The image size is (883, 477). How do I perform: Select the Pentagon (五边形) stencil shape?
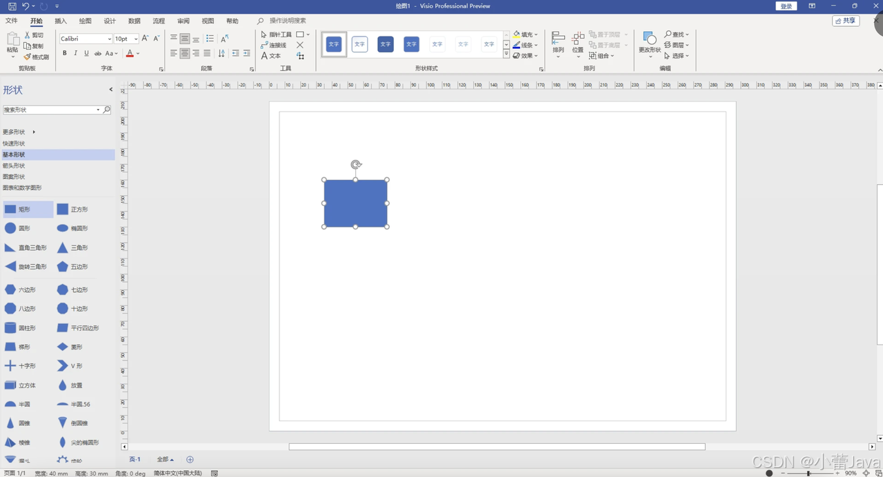pyautogui.click(x=63, y=266)
